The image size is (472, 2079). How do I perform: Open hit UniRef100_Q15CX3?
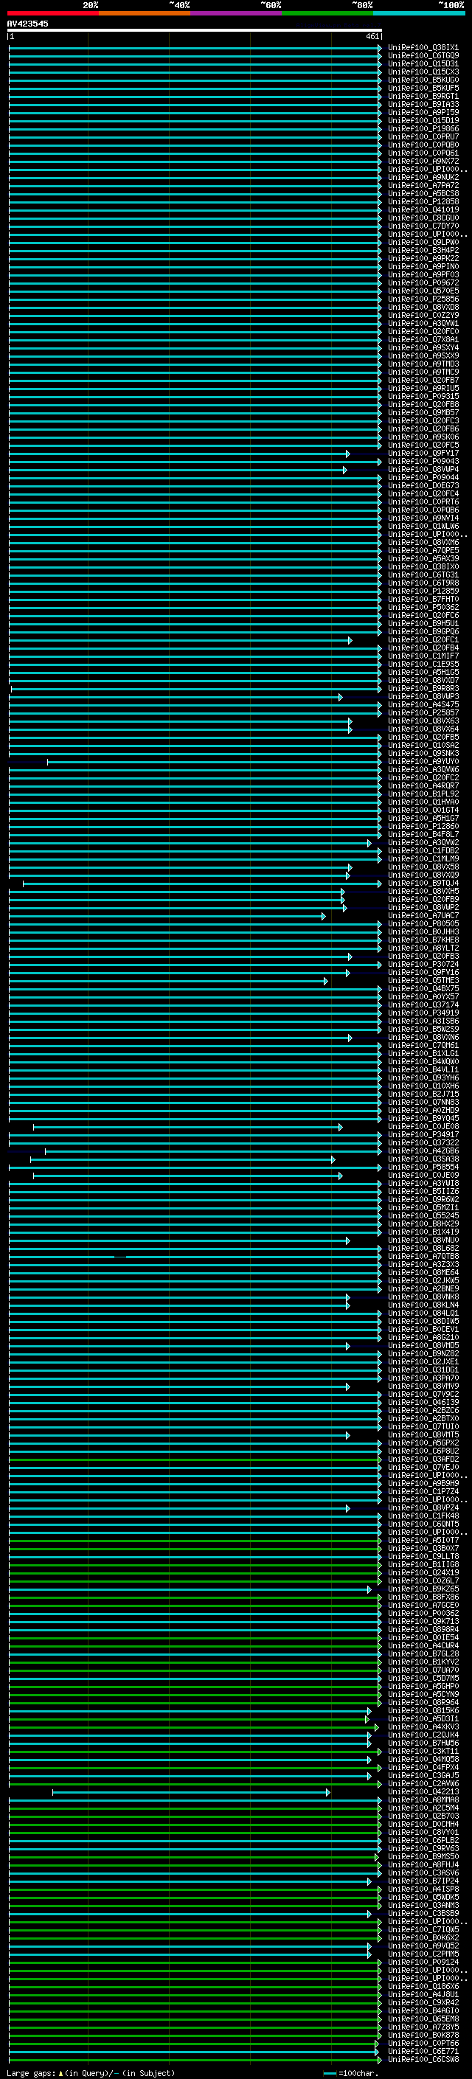click(423, 72)
